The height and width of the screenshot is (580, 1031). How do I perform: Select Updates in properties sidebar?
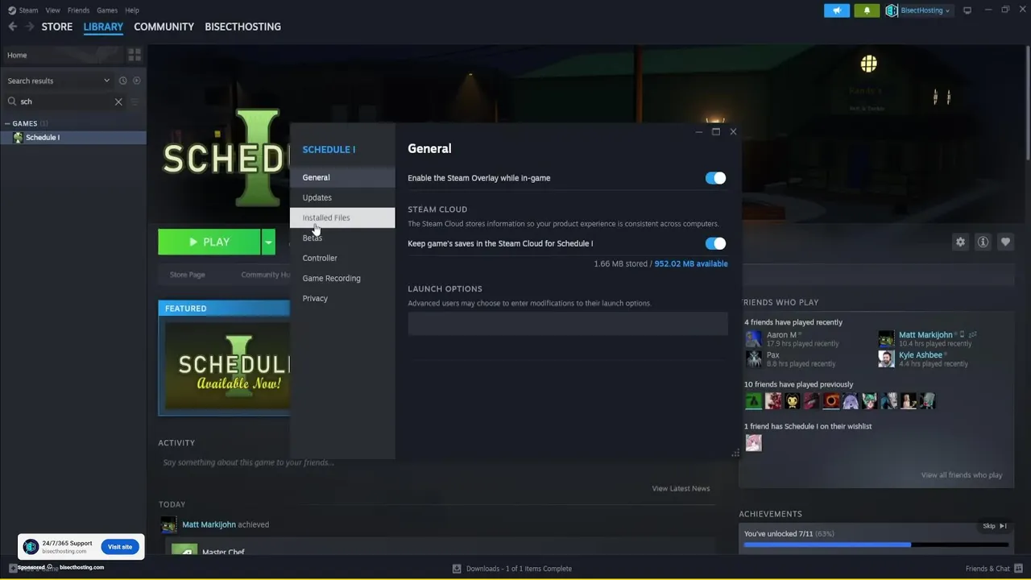click(342, 197)
